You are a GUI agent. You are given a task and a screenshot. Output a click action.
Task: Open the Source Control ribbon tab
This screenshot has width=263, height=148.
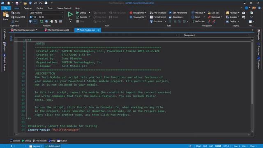64,8
